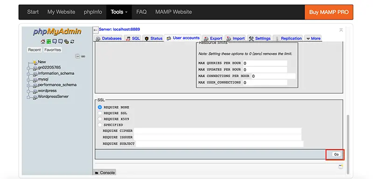Open the User accounts tab
373x179 pixels.
(183, 38)
